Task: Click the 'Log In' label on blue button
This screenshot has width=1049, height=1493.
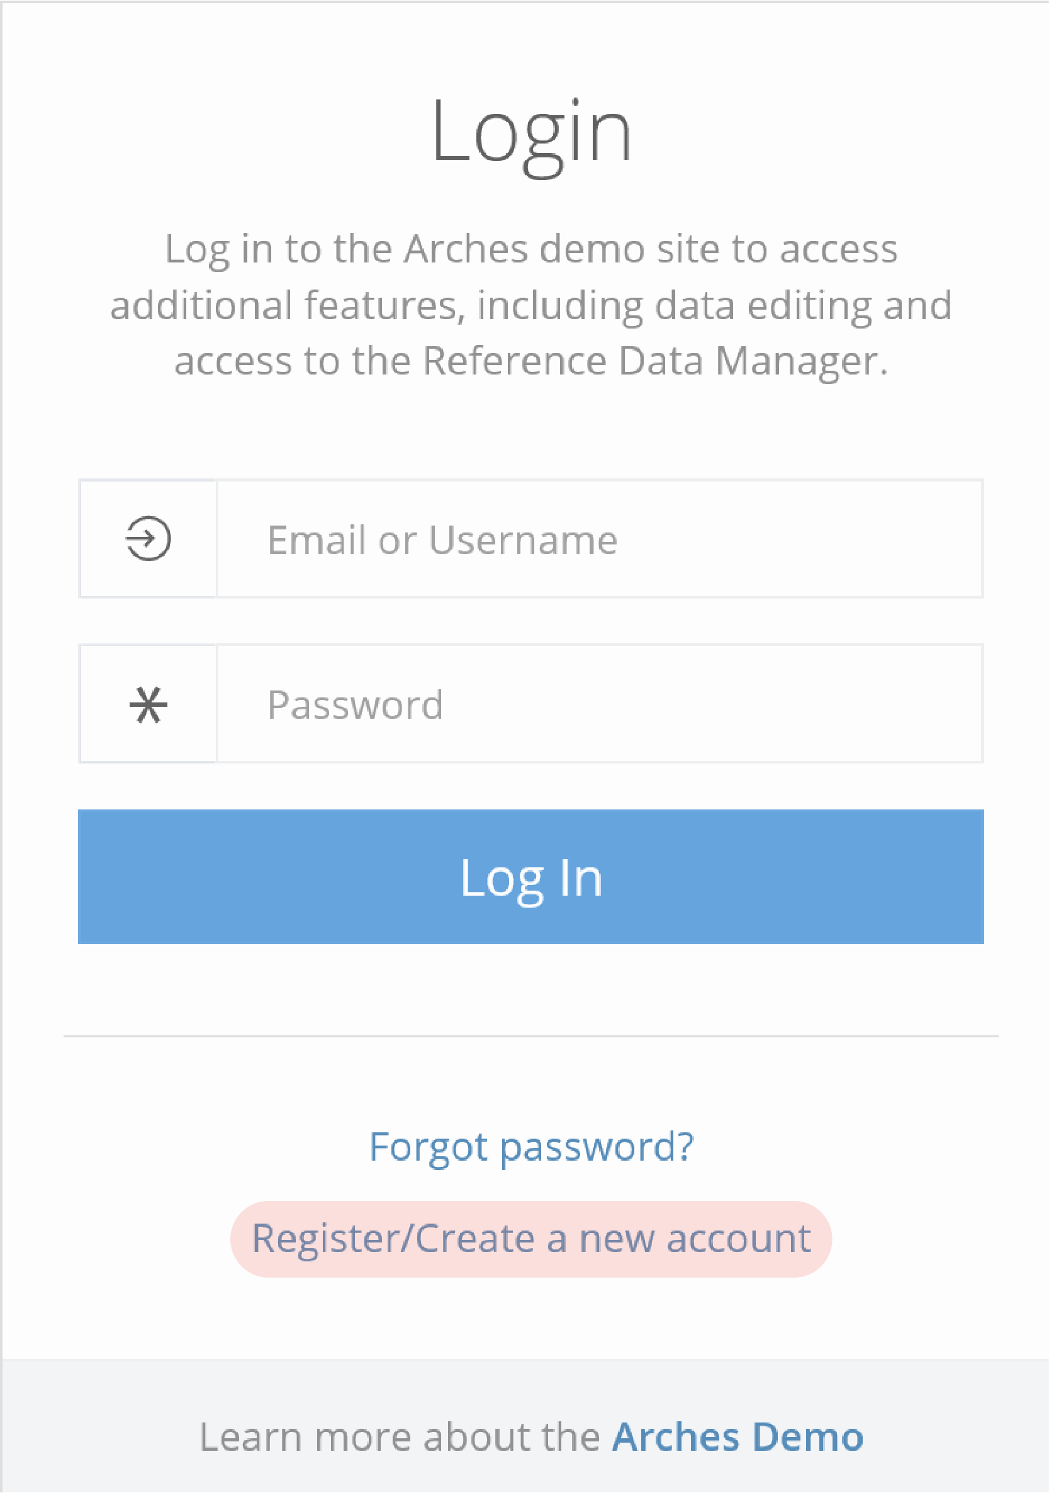Action: 531,879
